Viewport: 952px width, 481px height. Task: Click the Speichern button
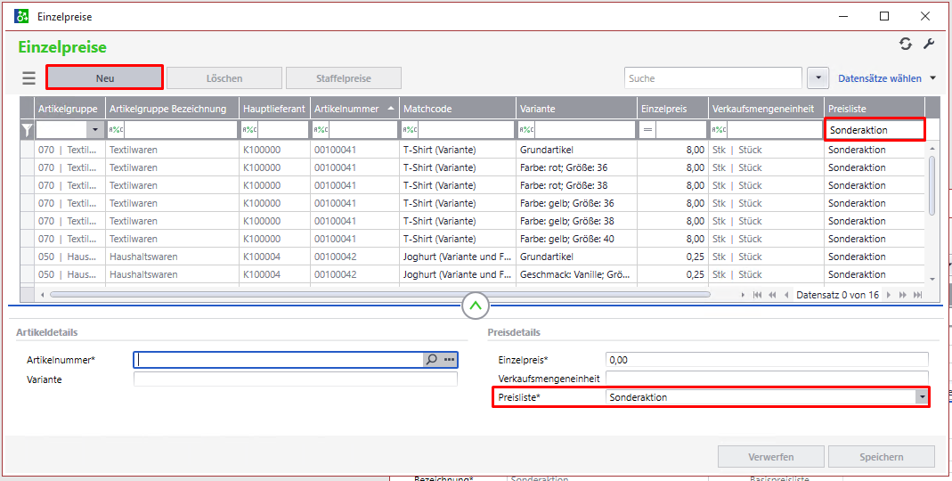click(882, 457)
